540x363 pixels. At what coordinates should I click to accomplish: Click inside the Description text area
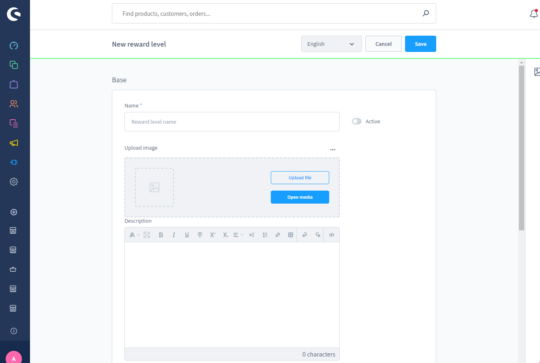232,295
